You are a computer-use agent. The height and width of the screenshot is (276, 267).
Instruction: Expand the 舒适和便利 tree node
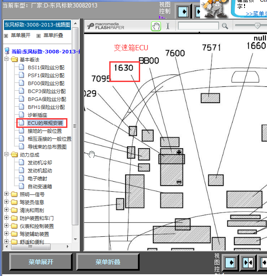(6, 241)
